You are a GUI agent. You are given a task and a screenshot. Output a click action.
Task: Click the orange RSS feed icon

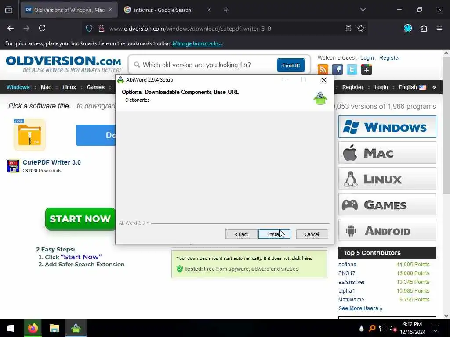[x=323, y=69]
